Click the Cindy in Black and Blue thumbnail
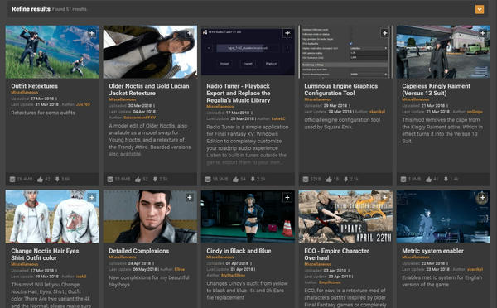This screenshot has width=497, height=308. click(x=248, y=217)
